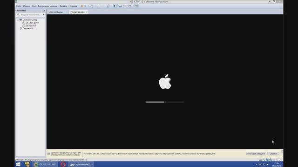The height and width of the screenshot is (167, 298).
Task: Click the Send Ctrl+Alt+Del toolbar icon
Action: (x=92, y=6)
